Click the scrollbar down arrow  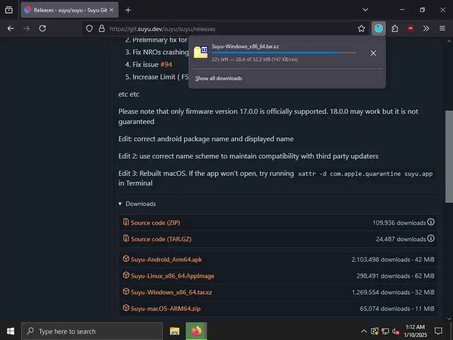click(x=449, y=319)
